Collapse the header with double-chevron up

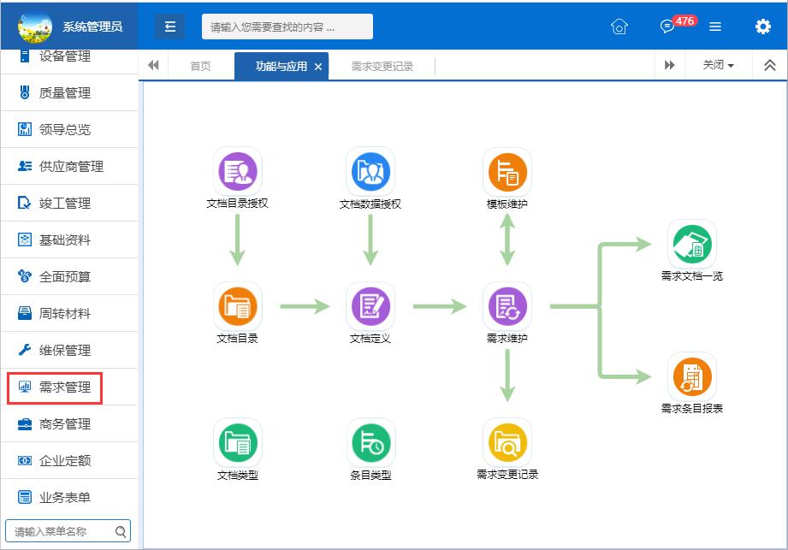(769, 65)
